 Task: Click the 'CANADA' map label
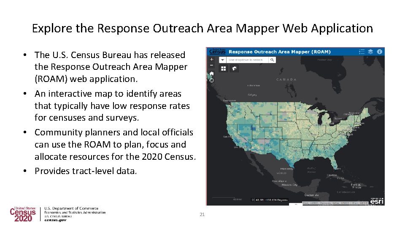tap(286, 79)
